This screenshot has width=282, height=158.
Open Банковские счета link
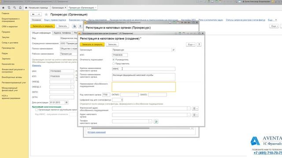78,20
